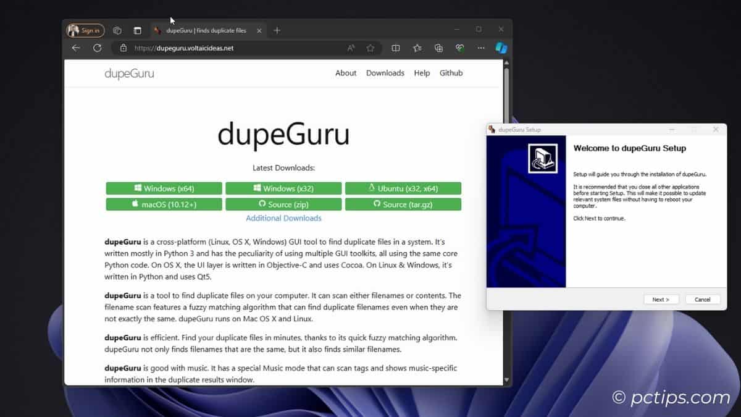Open the browser profile sign-in avatar

[85, 30]
